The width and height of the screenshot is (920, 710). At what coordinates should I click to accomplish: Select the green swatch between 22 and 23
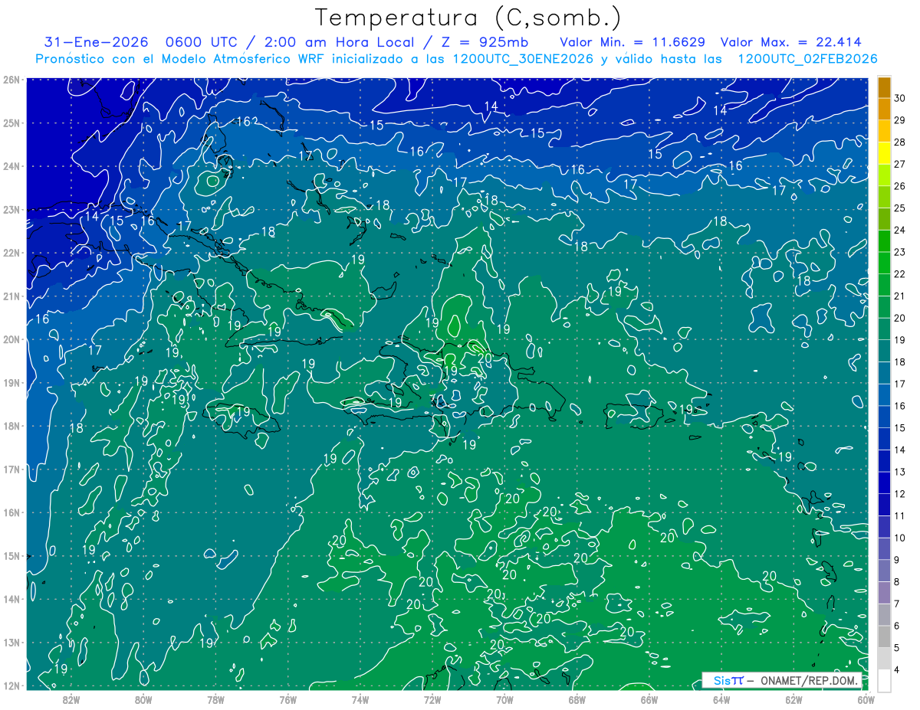point(884,263)
